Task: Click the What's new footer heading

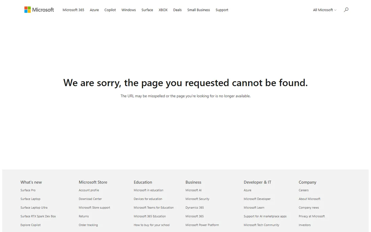Action: click(x=31, y=182)
